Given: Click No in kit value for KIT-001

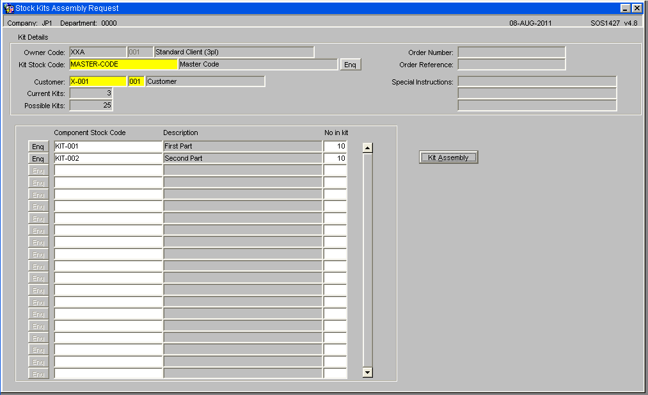Looking at the screenshot, I should (335, 146).
